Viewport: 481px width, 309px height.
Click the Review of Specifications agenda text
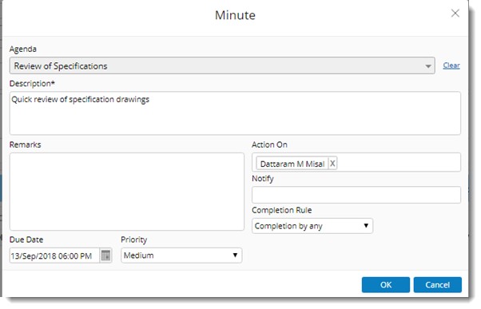pyautogui.click(x=61, y=66)
